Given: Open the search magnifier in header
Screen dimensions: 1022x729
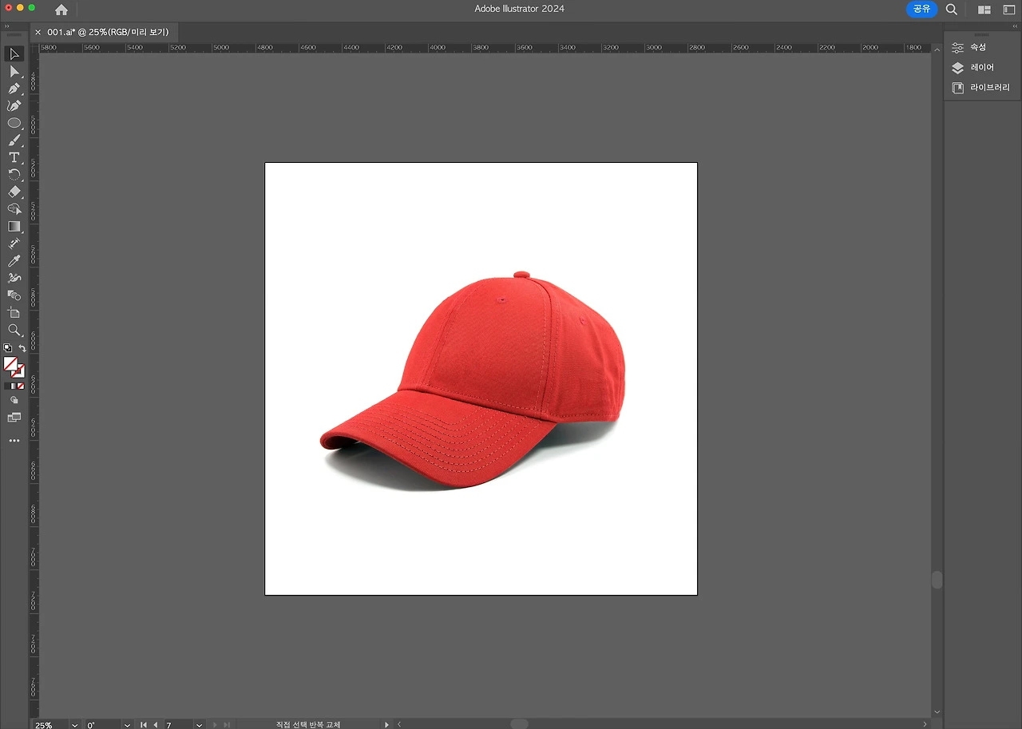Looking at the screenshot, I should (x=952, y=10).
